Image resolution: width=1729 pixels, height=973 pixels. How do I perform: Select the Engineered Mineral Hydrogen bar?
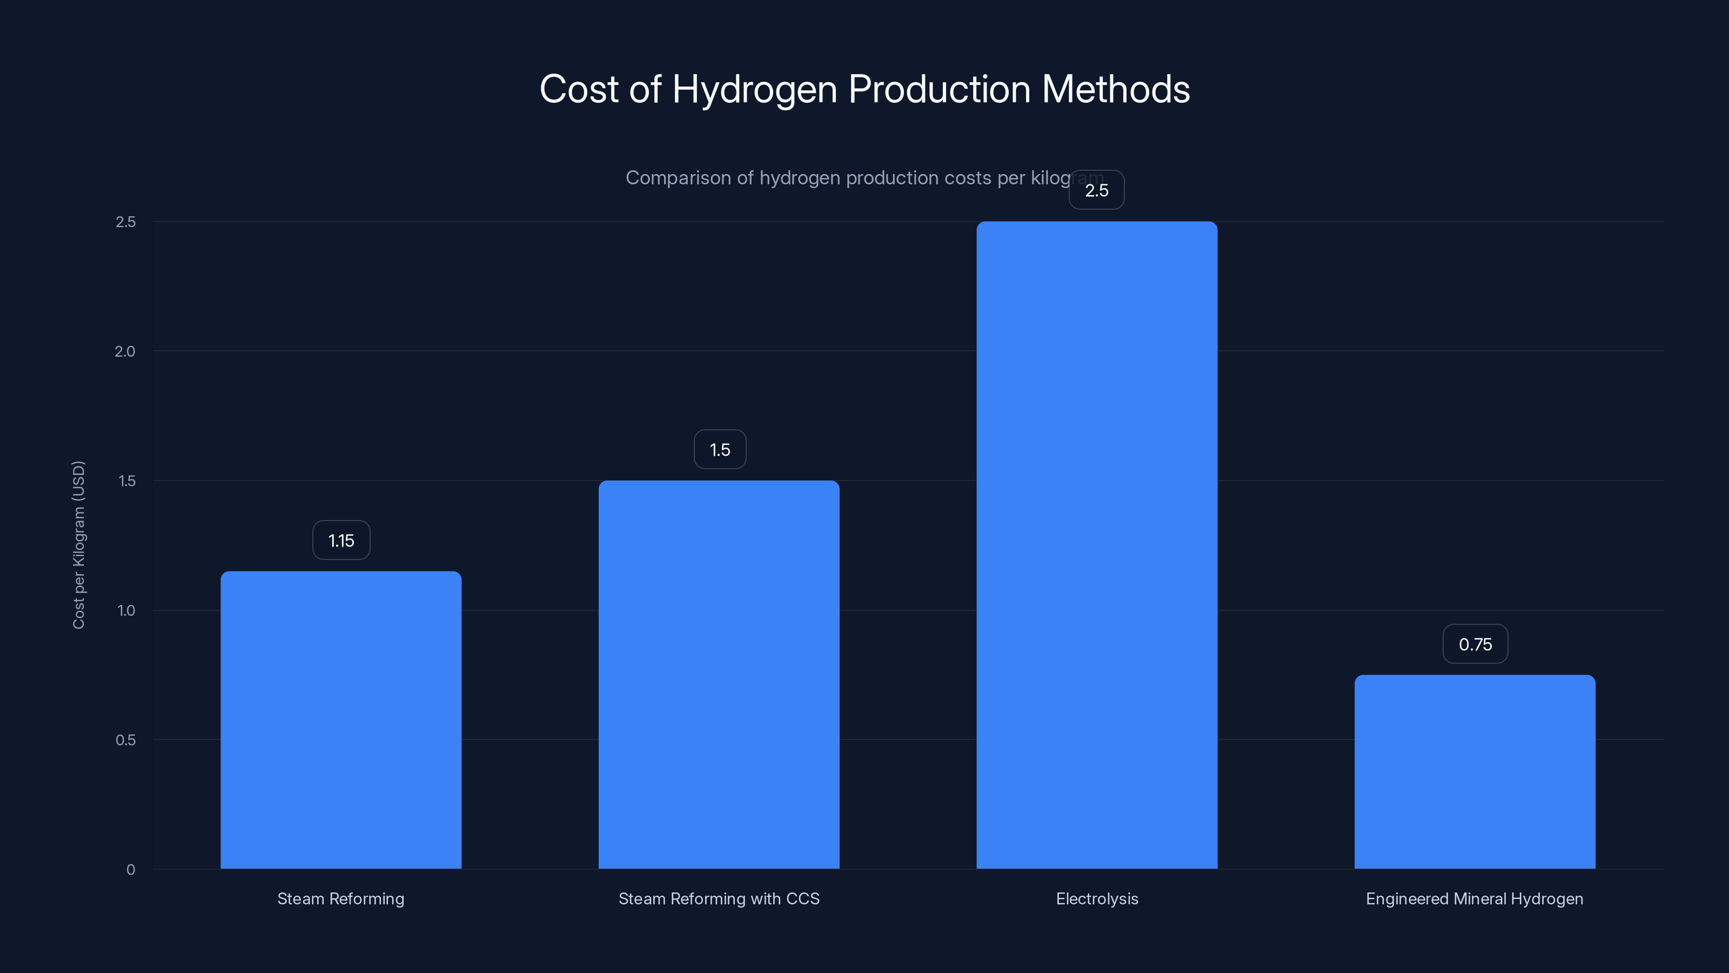tap(1475, 772)
